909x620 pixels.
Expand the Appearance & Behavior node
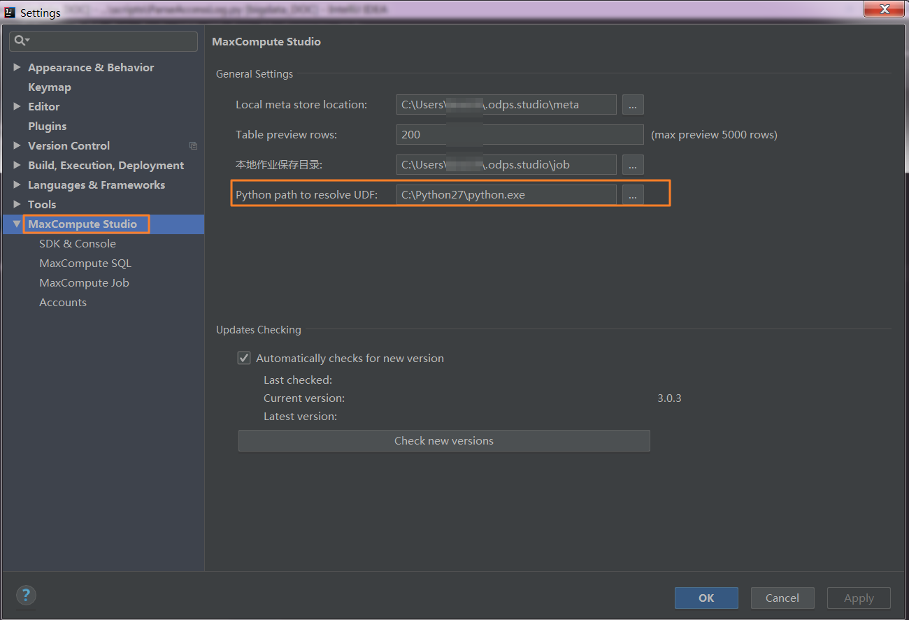(17, 67)
